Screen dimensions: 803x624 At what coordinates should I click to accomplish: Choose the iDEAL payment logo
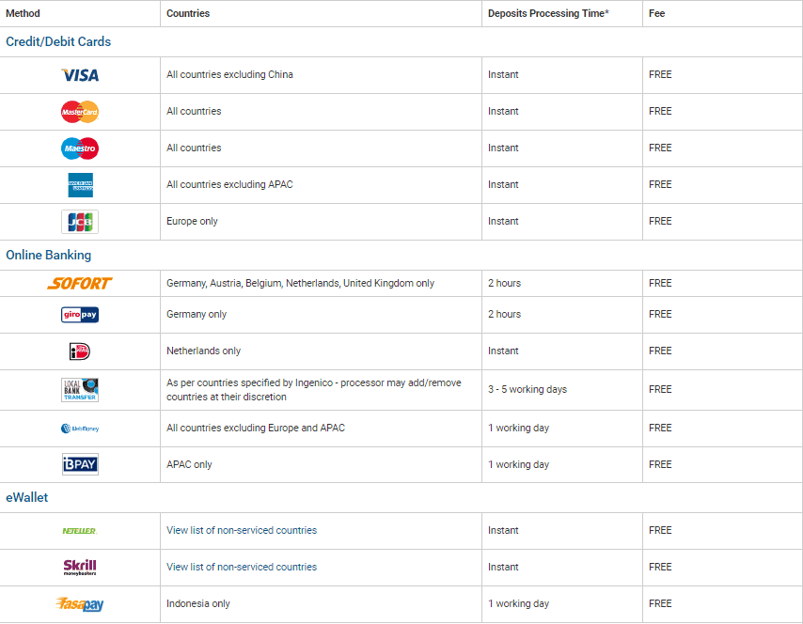click(x=80, y=351)
